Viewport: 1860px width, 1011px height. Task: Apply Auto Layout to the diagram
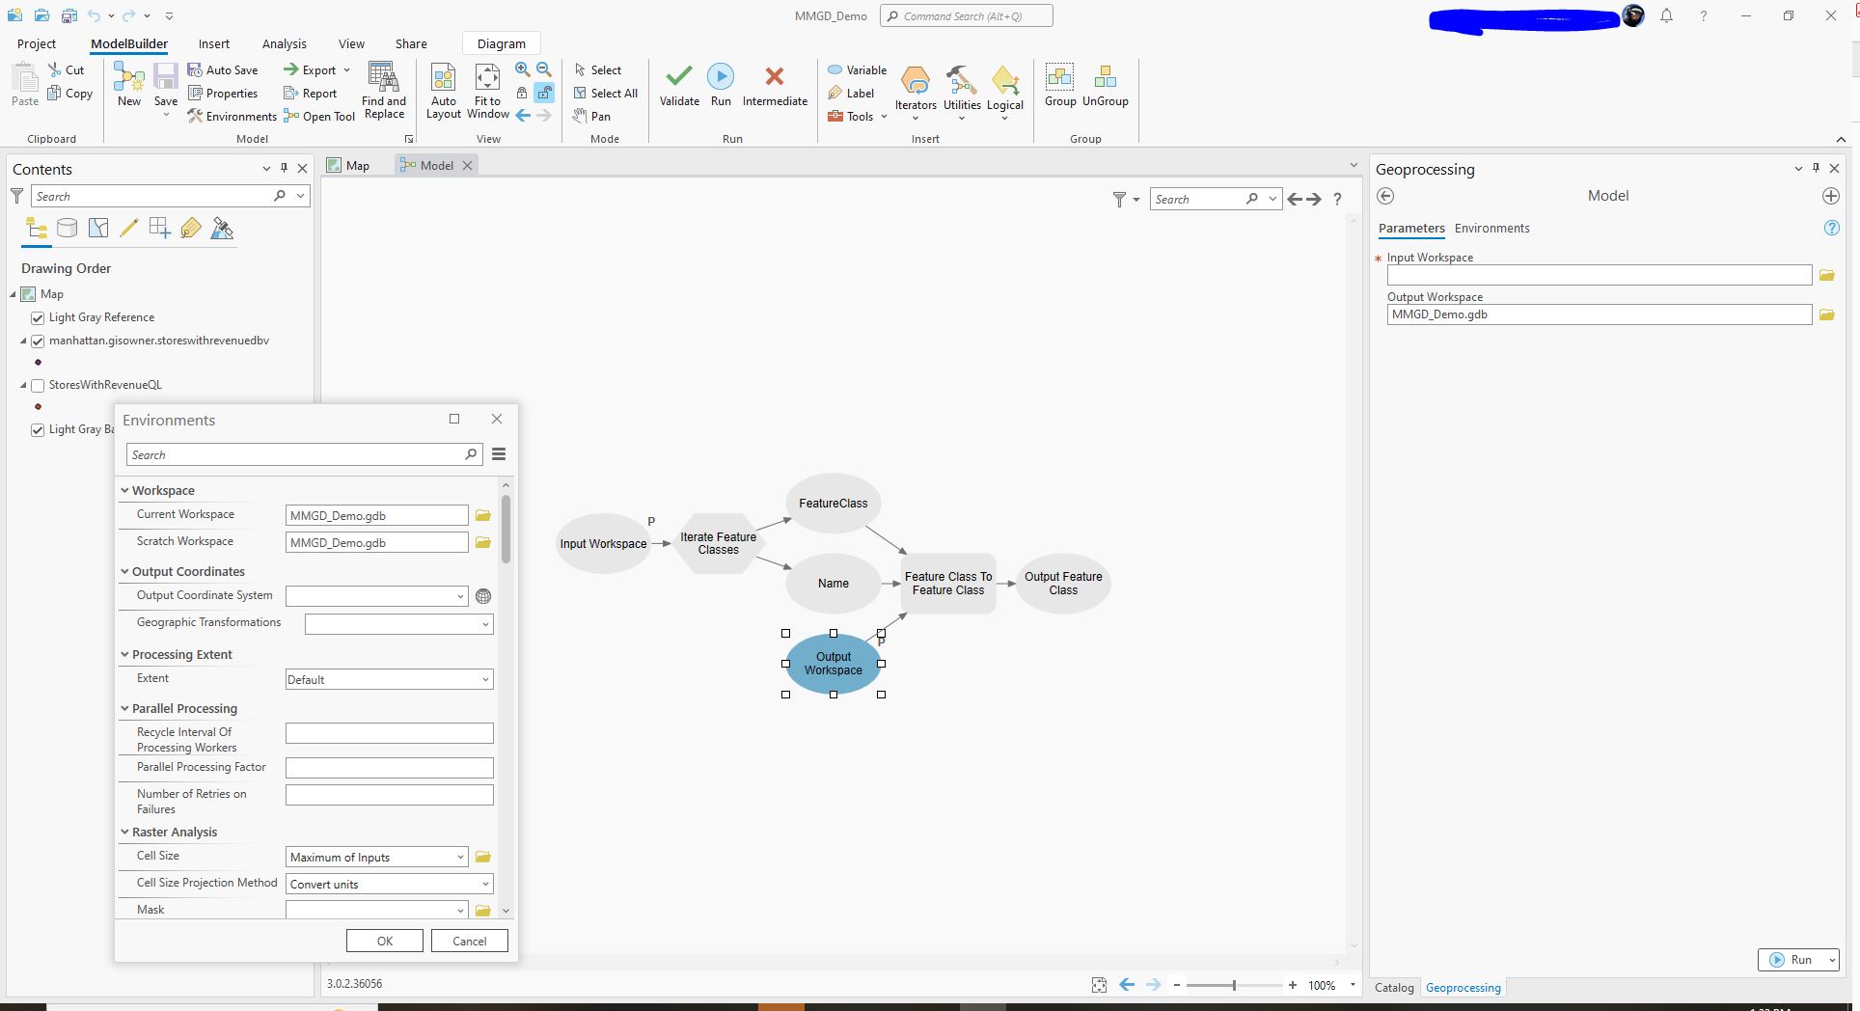coord(444,92)
